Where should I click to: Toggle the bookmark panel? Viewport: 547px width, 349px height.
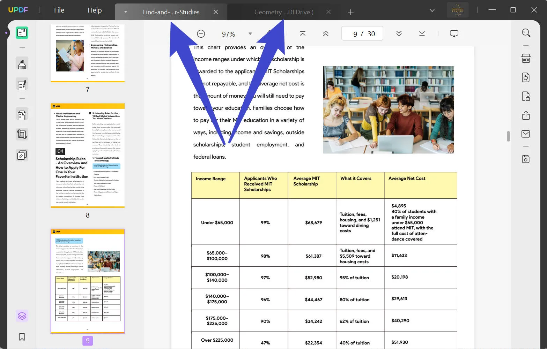tap(22, 337)
